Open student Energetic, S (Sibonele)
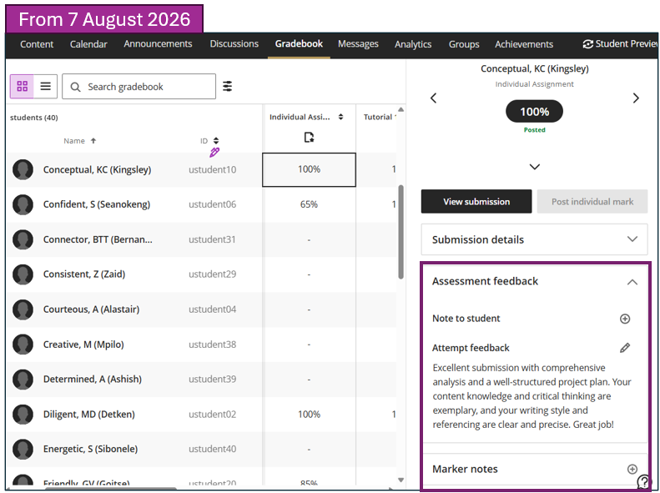The image size is (660, 493). tap(90, 449)
